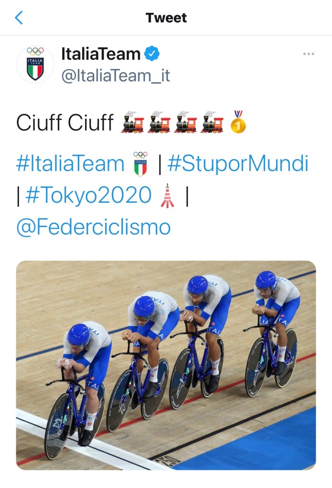The height and width of the screenshot is (488, 332).
Task: Open the cycling team photo
Action: [x=166, y=365]
